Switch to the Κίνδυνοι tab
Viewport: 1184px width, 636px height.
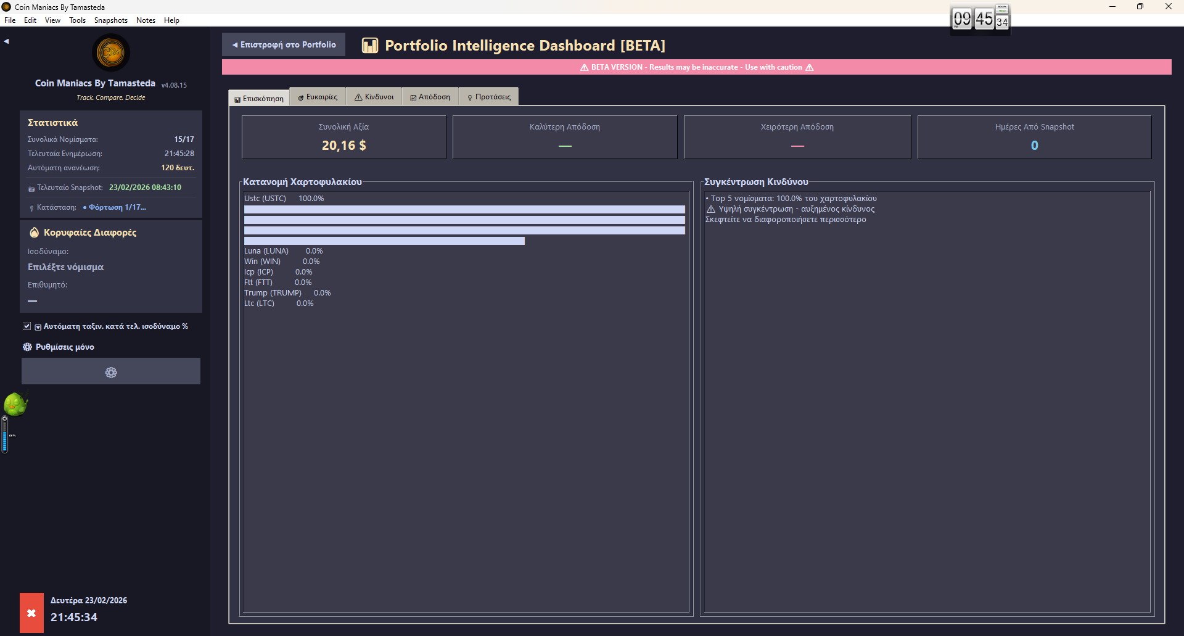[x=374, y=96]
